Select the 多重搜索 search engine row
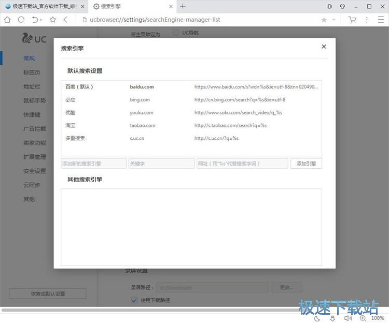Screen dimensions: 389x323 coord(191,138)
